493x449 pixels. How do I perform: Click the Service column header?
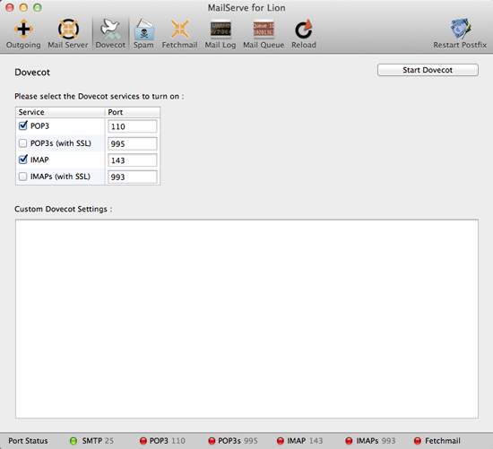[60, 112]
